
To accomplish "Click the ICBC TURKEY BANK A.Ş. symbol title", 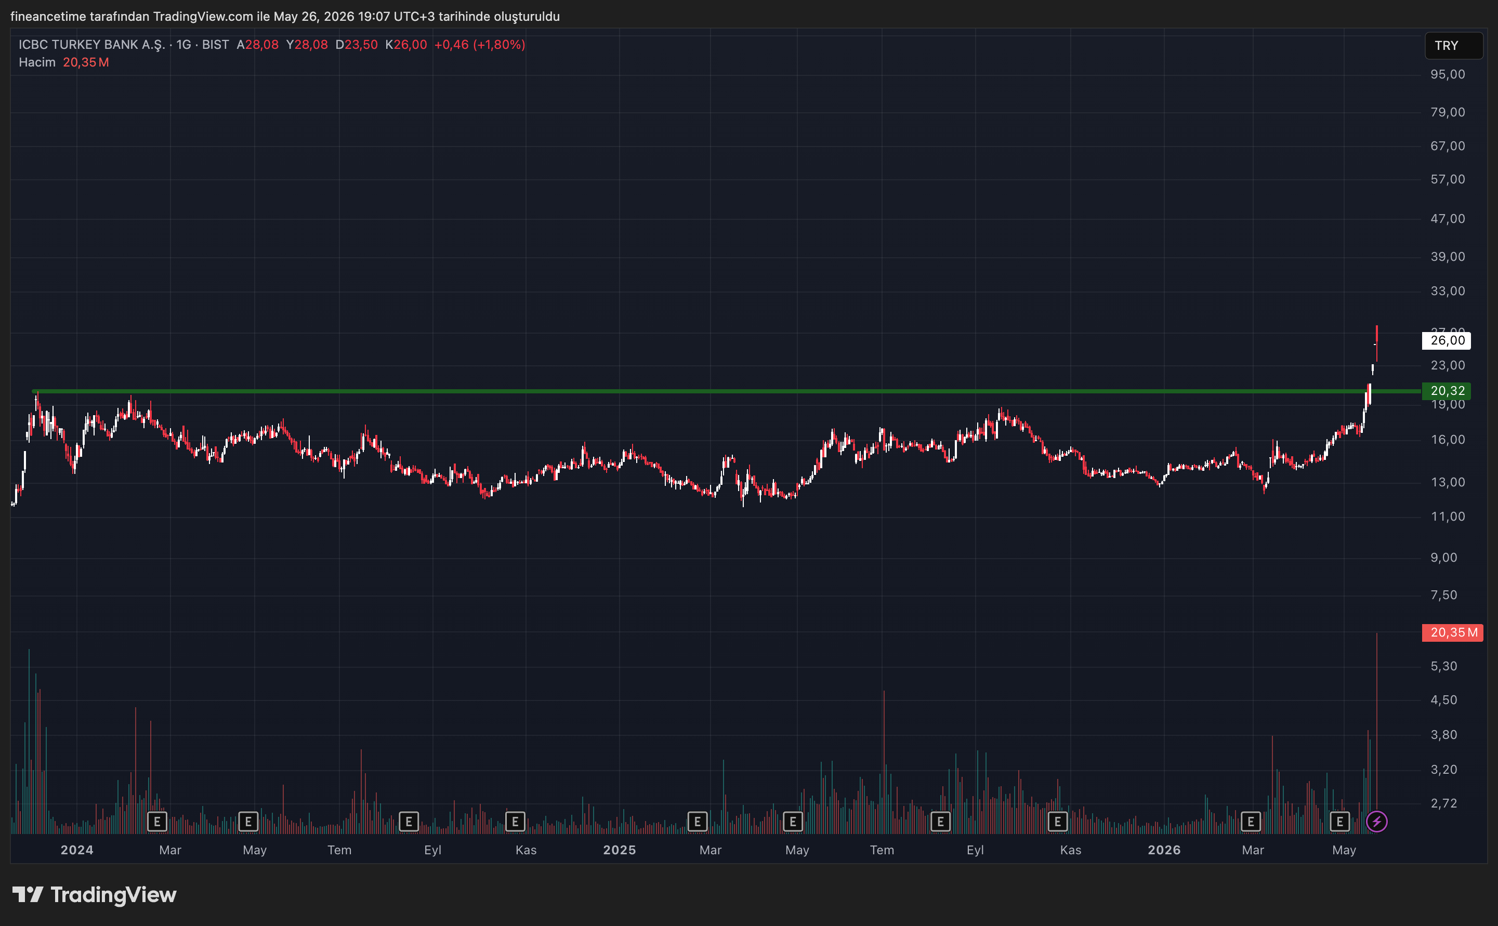I will (92, 45).
